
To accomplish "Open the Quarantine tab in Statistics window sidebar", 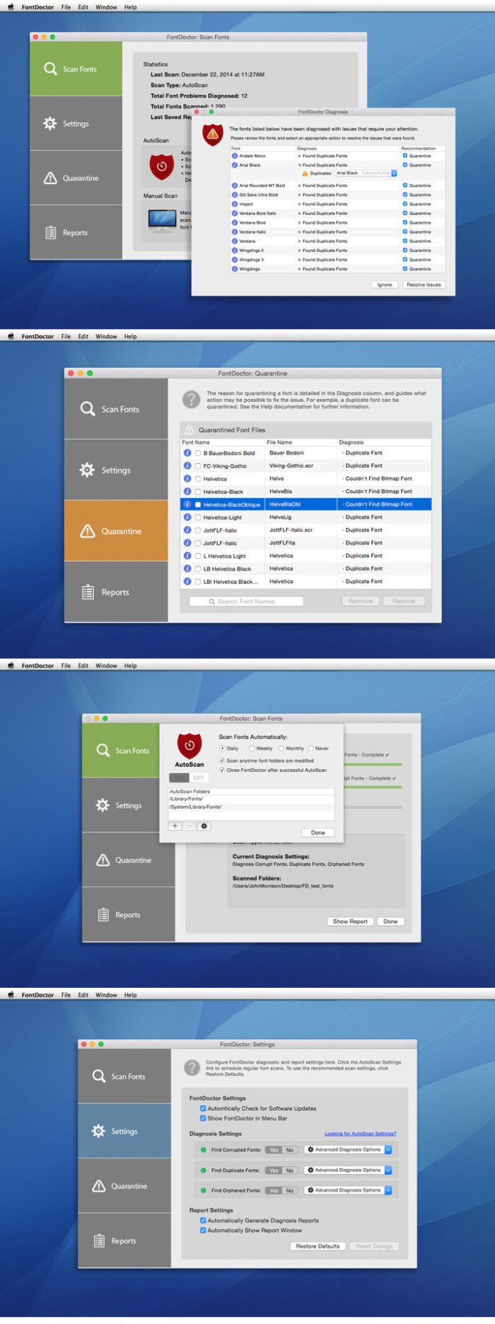I will (x=76, y=178).
